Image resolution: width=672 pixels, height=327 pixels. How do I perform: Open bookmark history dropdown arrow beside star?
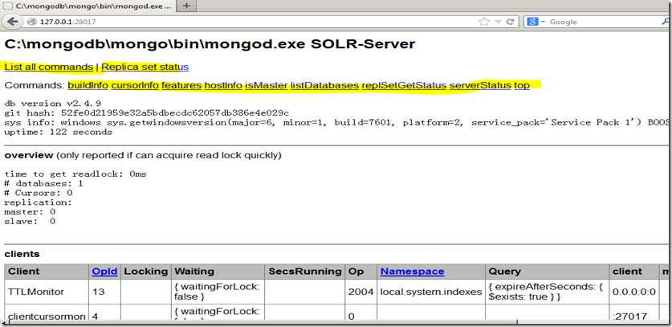pyautogui.click(x=498, y=22)
